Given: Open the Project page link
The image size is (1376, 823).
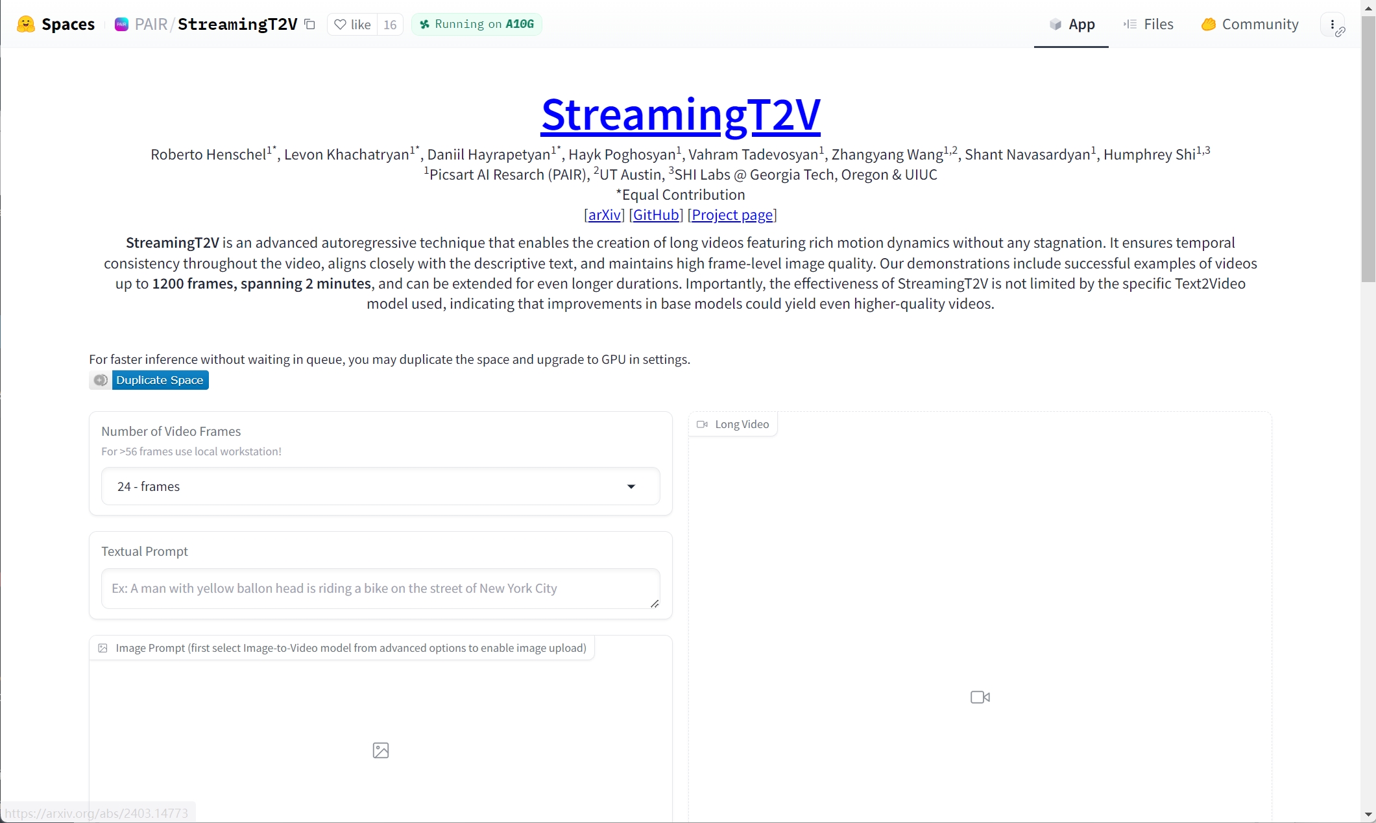Looking at the screenshot, I should [732, 215].
